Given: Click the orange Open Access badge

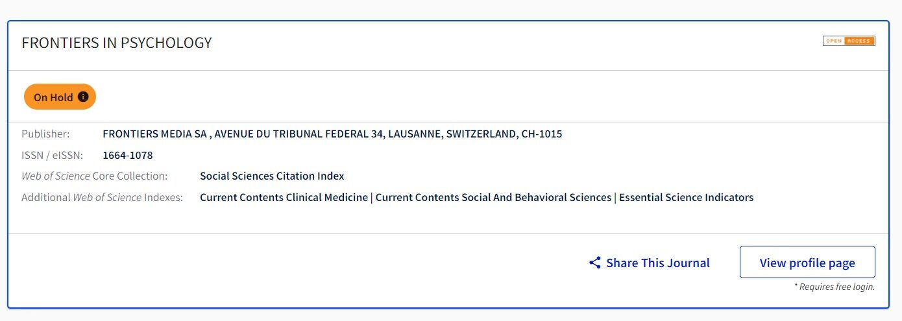Looking at the screenshot, I should point(849,41).
